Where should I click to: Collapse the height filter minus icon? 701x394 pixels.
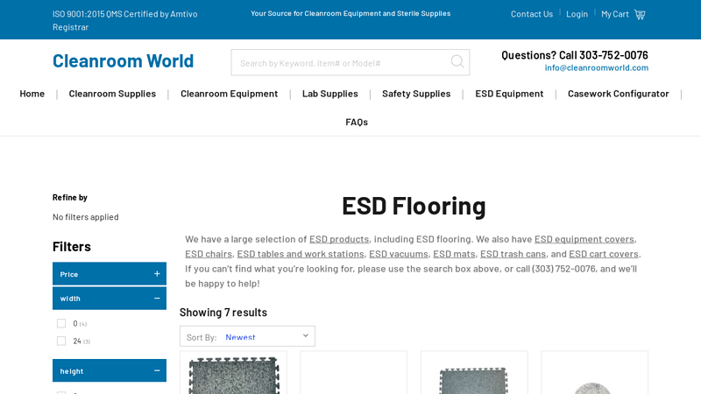point(157,370)
